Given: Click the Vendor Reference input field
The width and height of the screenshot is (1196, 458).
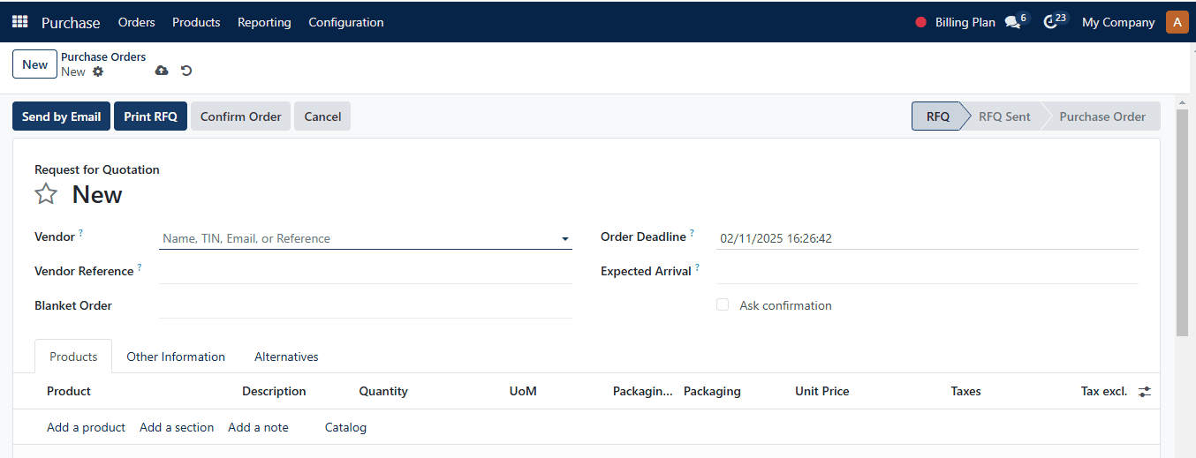Looking at the screenshot, I should 366,271.
